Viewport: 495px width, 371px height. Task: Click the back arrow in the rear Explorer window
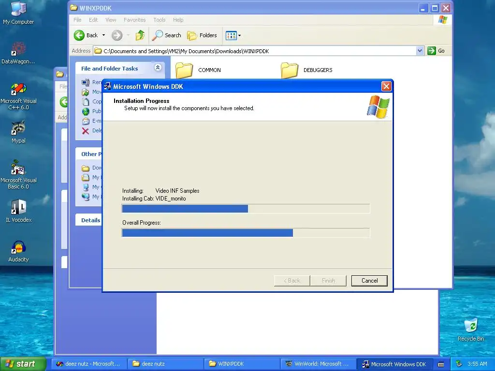pos(64,101)
